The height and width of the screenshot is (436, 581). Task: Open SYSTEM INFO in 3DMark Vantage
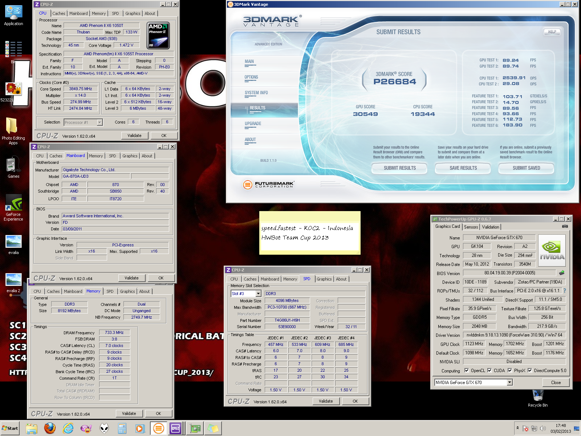(256, 93)
